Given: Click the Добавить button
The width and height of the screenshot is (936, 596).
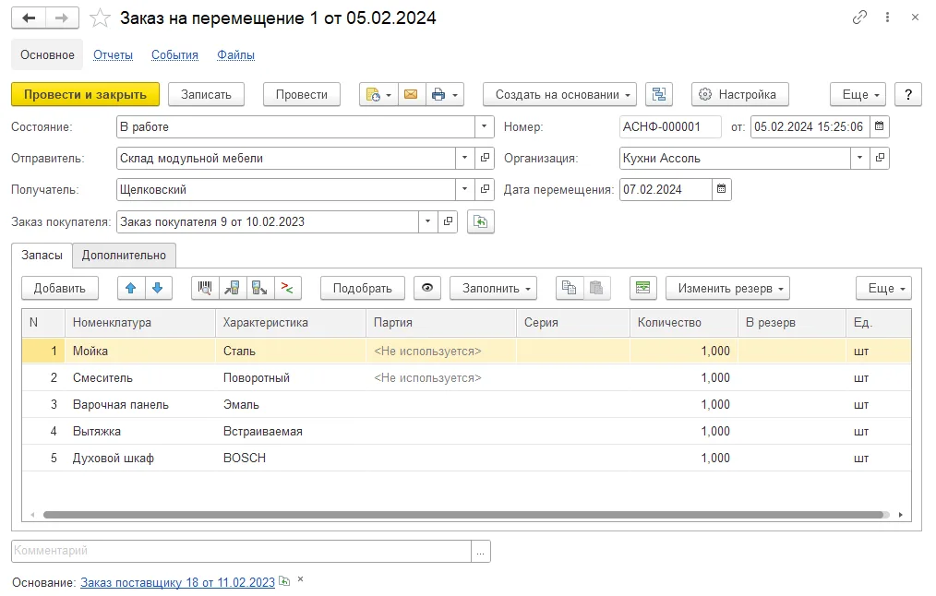Looking at the screenshot, I should pyautogui.click(x=60, y=288).
